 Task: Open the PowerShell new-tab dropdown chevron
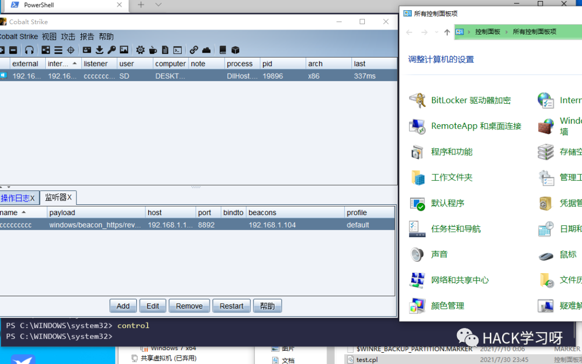[x=158, y=5]
